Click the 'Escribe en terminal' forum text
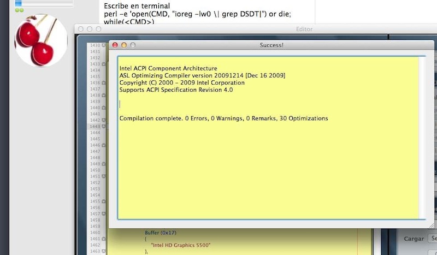This screenshot has height=255, width=437. (137, 6)
